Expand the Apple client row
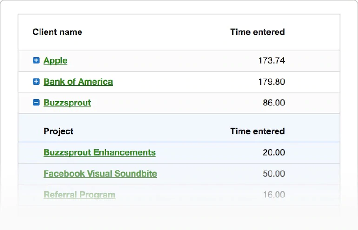 pos(36,60)
